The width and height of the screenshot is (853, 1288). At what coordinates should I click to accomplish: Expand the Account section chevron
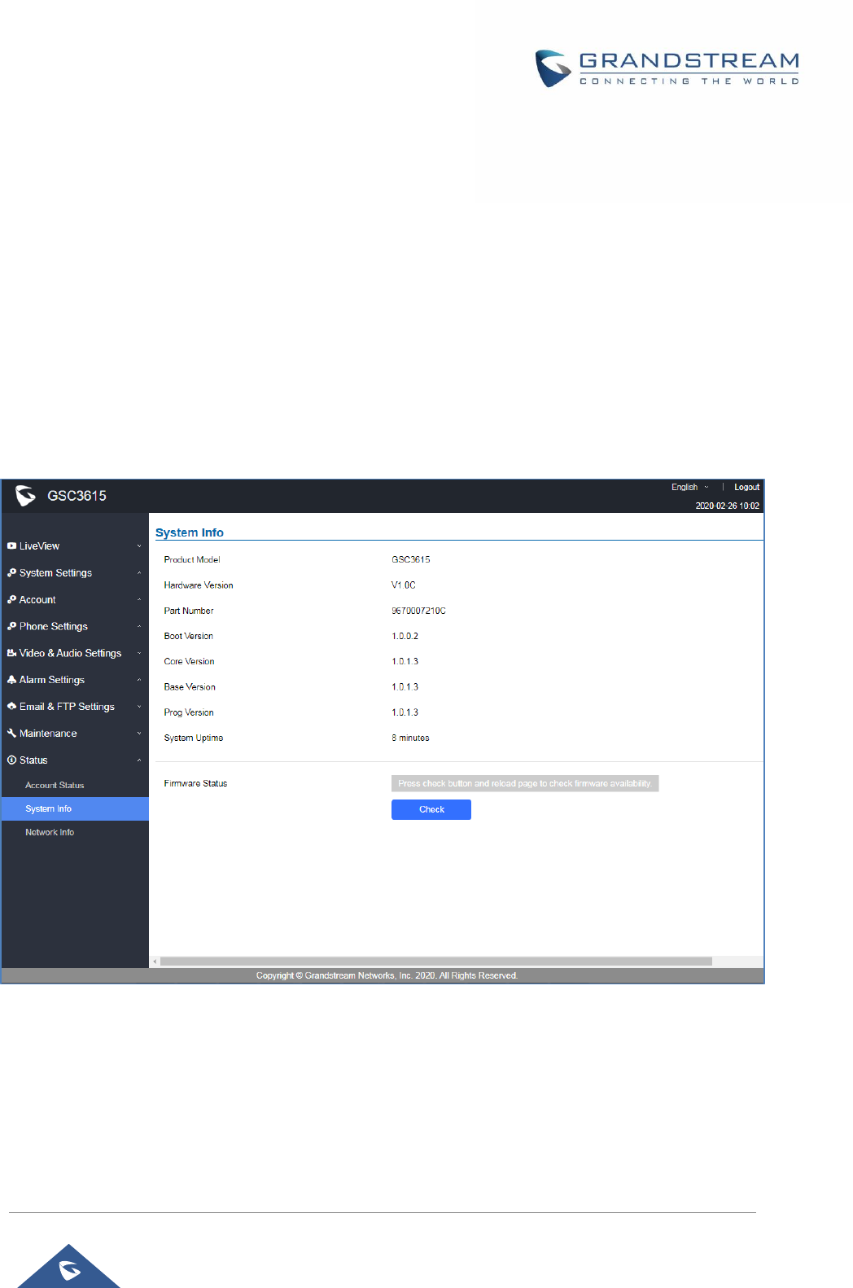tap(139, 600)
